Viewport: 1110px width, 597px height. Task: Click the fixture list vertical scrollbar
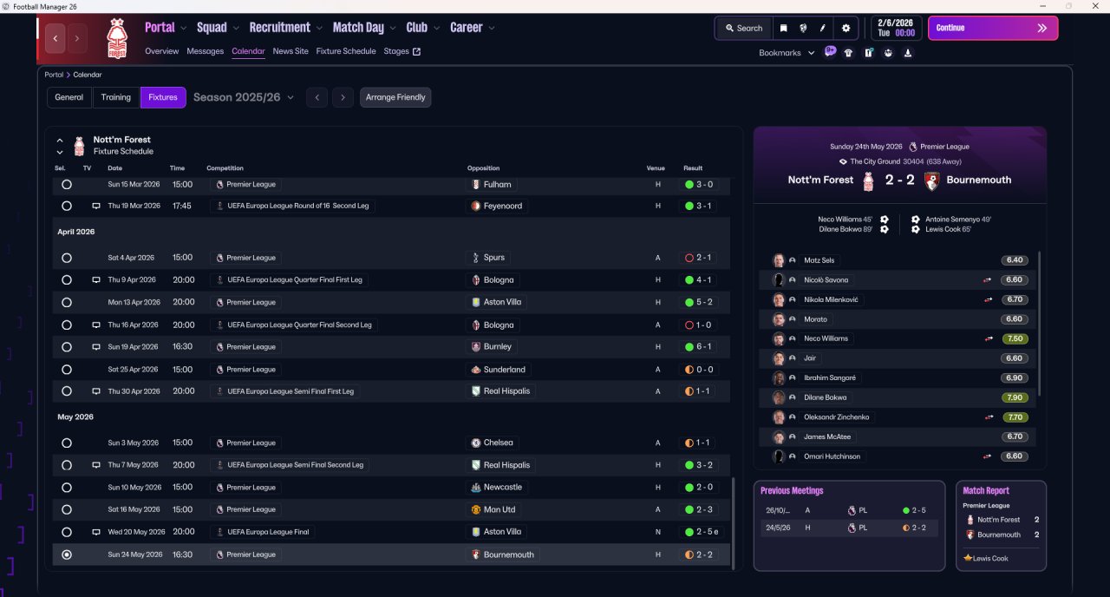click(734, 522)
